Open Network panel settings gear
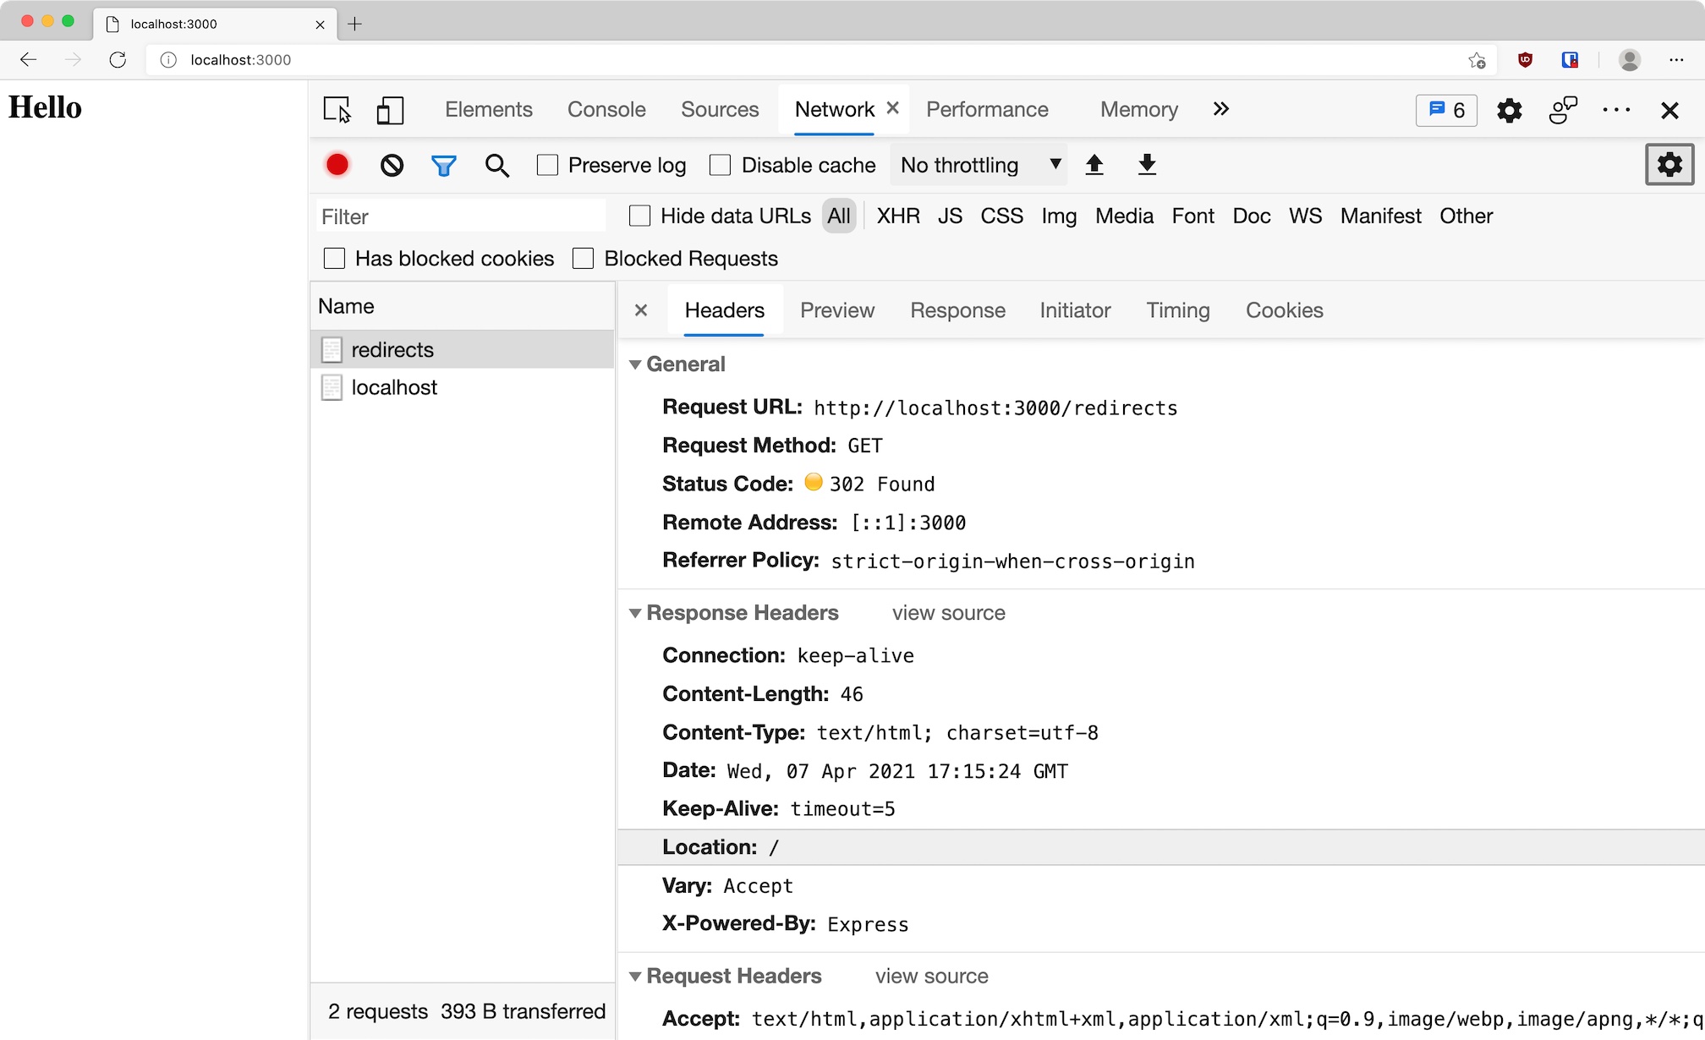Viewport: 1705px width, 1040px height. tap(1669, 164)
